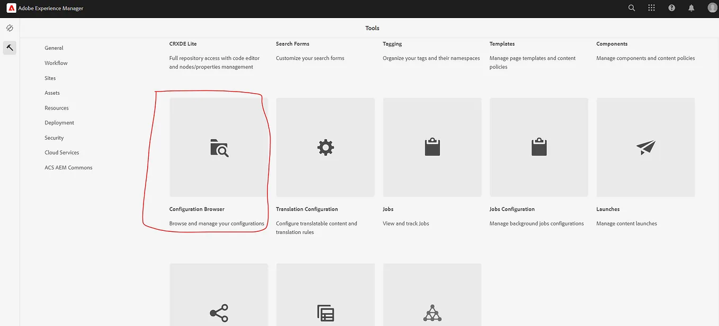Open the Help question mark icon
The image size is (719, 326).
point(671,7)
